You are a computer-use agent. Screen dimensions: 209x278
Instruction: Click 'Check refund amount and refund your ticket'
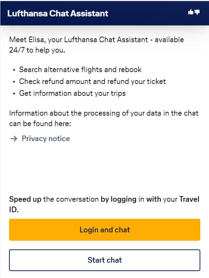(x=92, y=82)
